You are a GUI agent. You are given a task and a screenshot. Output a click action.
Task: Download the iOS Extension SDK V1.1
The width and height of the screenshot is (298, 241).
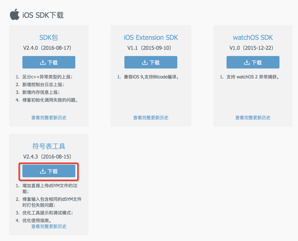click(x=150, y=62)
